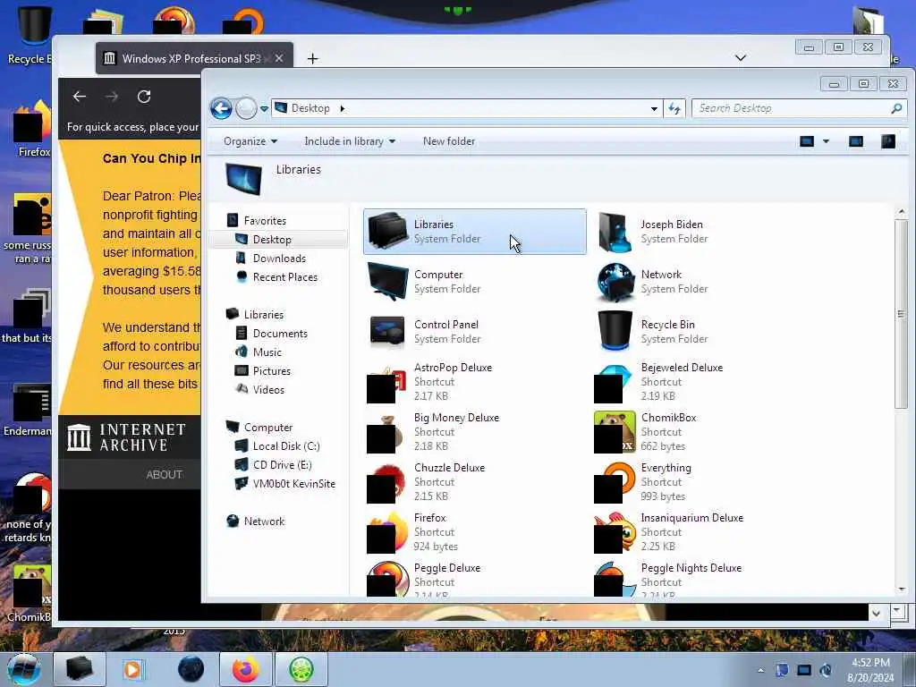Select the Network system folder icon

point(615,282)
